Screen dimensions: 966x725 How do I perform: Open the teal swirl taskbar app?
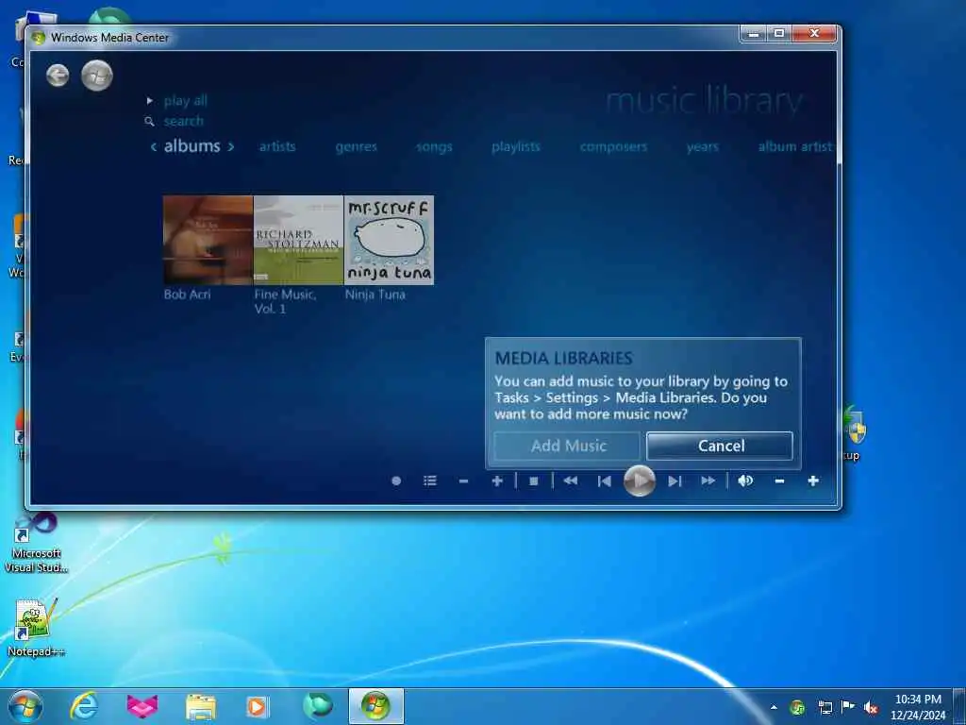click(317, 706)
